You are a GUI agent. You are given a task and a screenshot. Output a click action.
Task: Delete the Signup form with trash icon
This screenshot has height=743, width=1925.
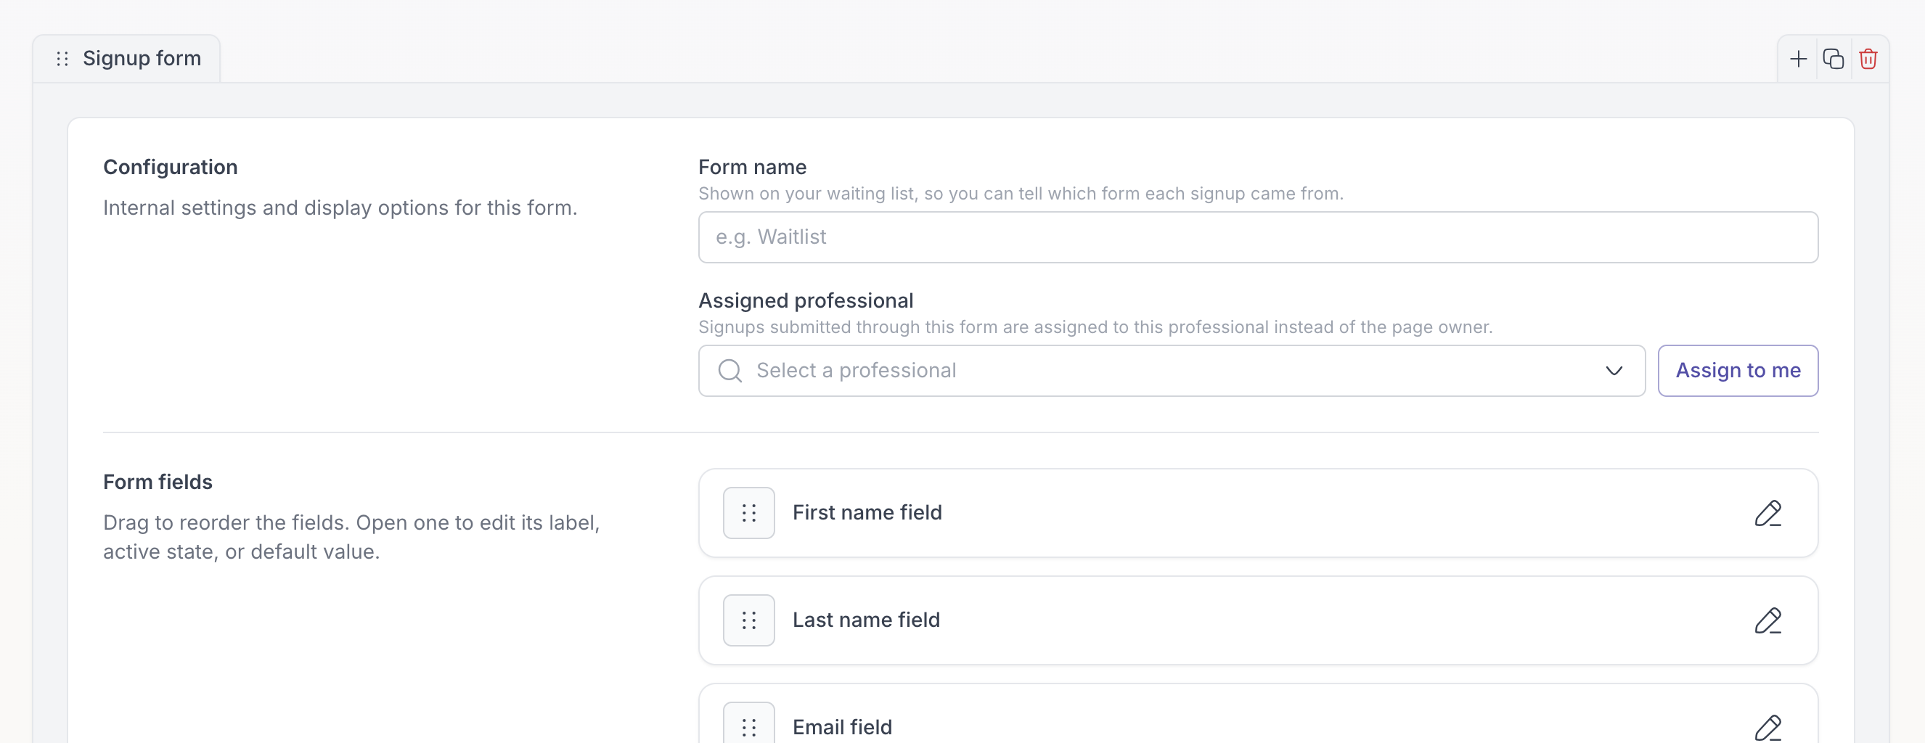[x=1868, y=59]
